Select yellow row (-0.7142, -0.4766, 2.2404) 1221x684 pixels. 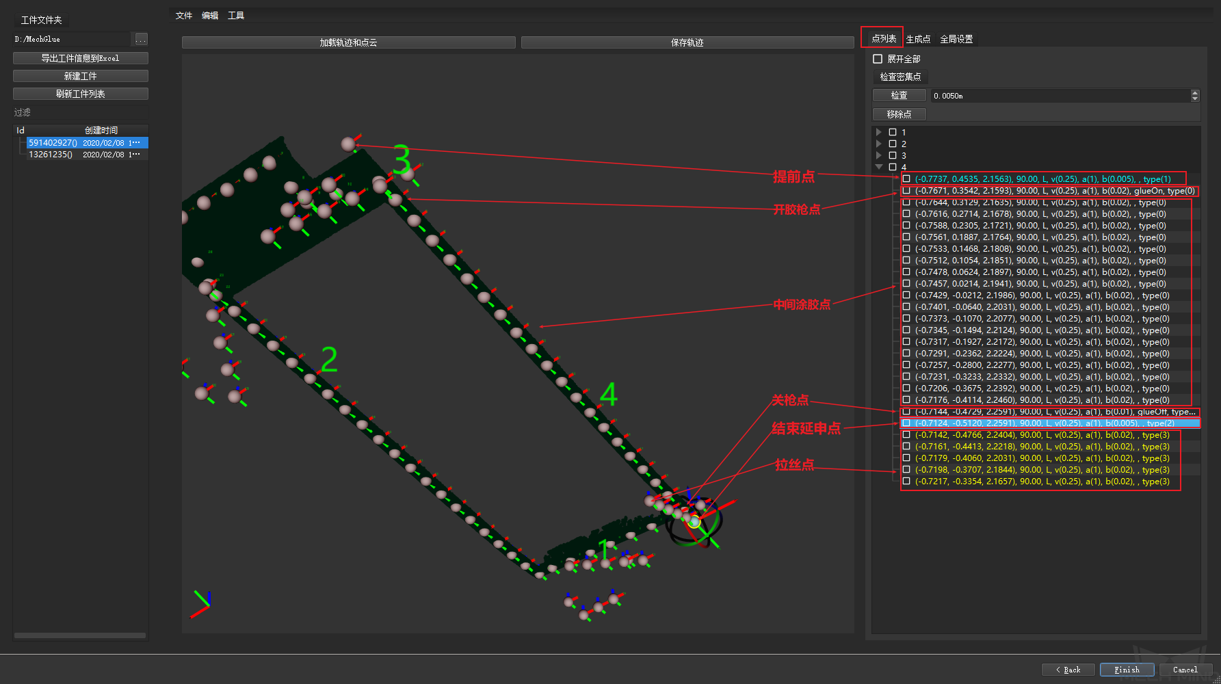[1041, 435]
